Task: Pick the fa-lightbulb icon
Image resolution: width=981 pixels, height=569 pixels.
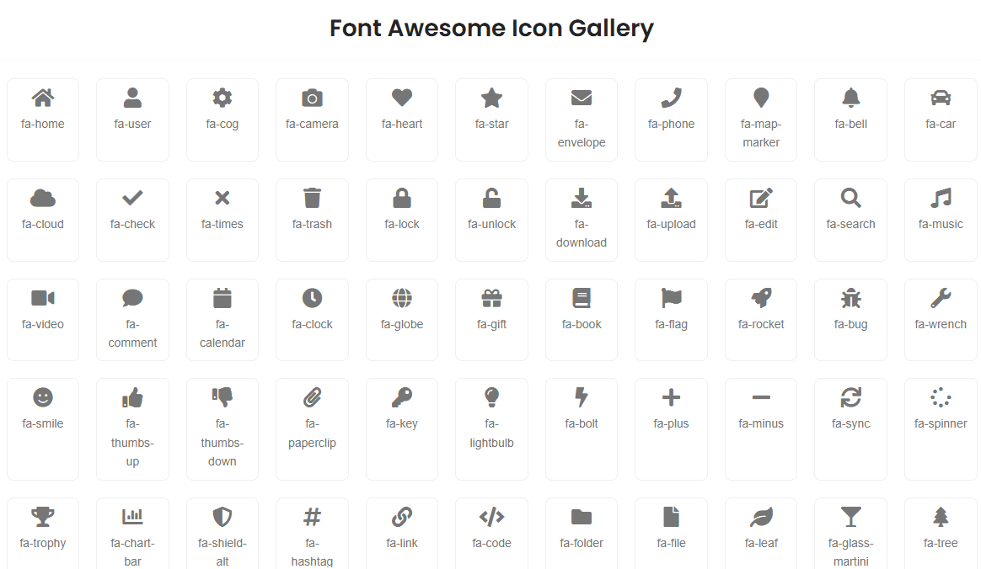Action: pos(491,397)
